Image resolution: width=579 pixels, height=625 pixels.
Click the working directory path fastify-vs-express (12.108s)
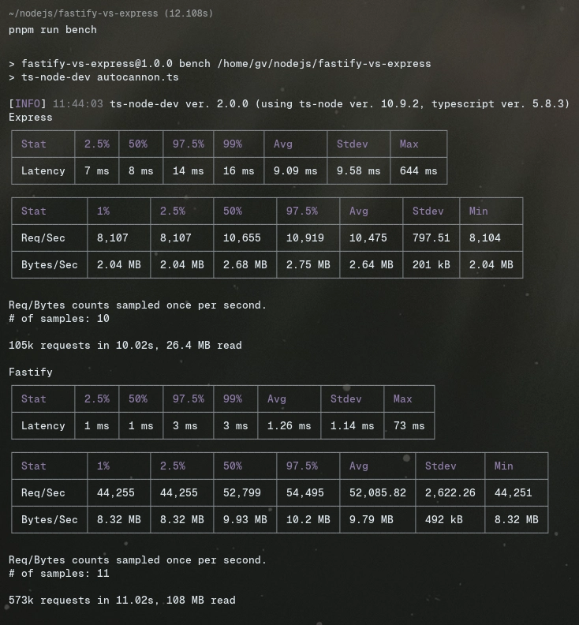[x=110, y=13]
